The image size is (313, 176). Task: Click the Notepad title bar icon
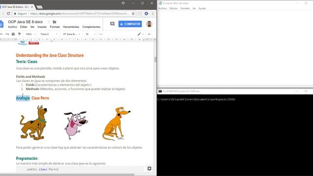click(x=160, y=3)
